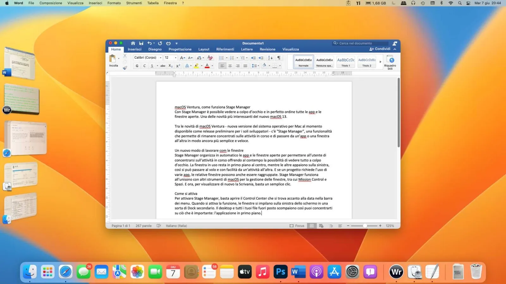Select center text alignment
The image size is (506, 284).
(231, 66)
